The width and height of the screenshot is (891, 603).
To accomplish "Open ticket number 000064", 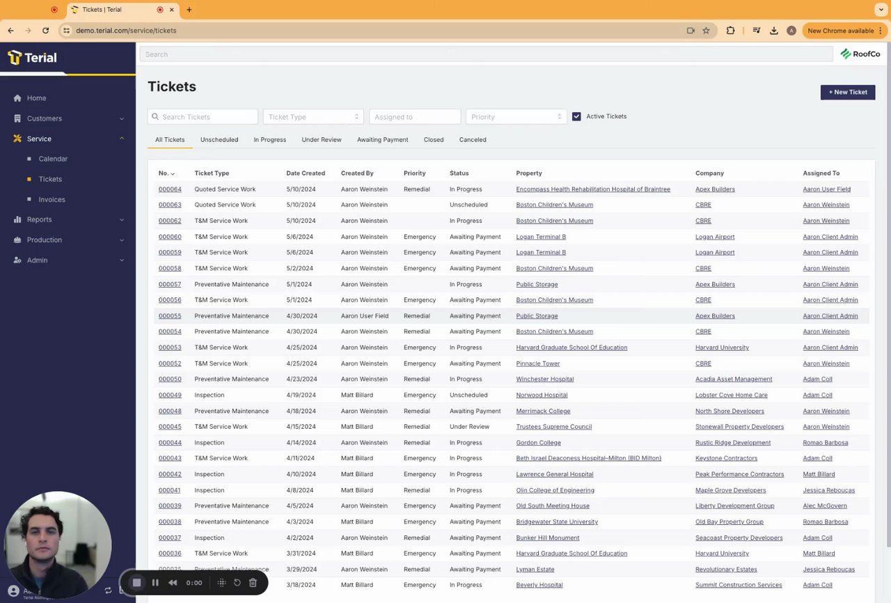I will click(x=170, y=189).
